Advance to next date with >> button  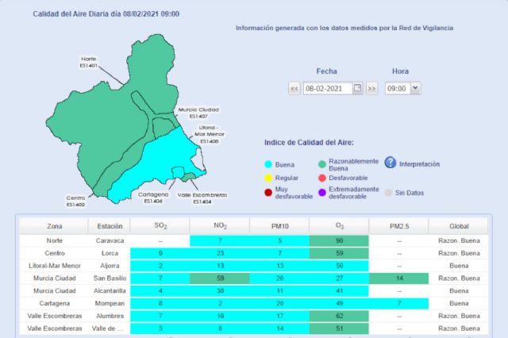pyautogui.click(x=371, y=88)
